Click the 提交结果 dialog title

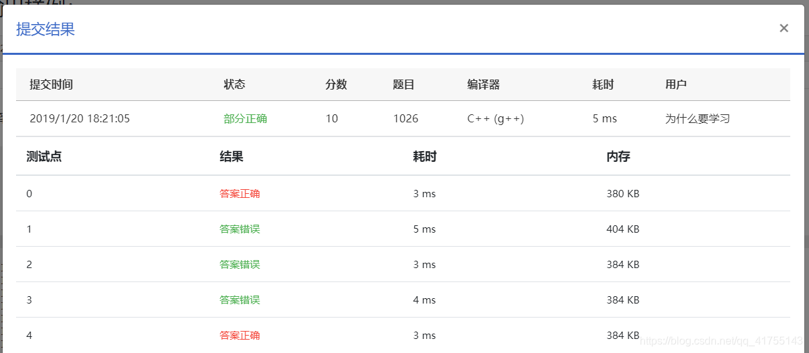pos(46,29)
